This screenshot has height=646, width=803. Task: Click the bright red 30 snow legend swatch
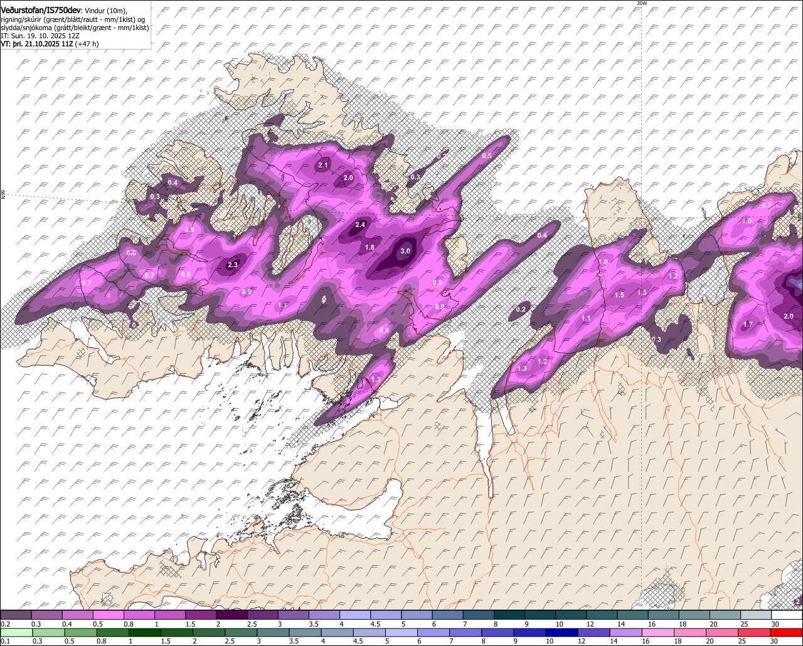coord(787,632)
